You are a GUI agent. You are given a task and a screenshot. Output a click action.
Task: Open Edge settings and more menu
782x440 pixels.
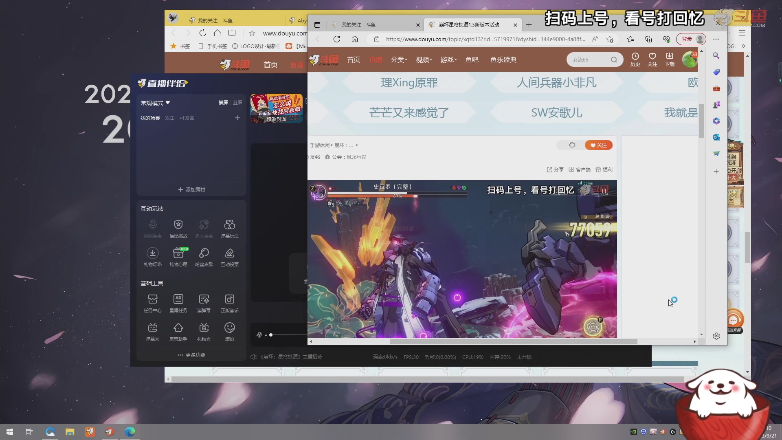[716, 39]
